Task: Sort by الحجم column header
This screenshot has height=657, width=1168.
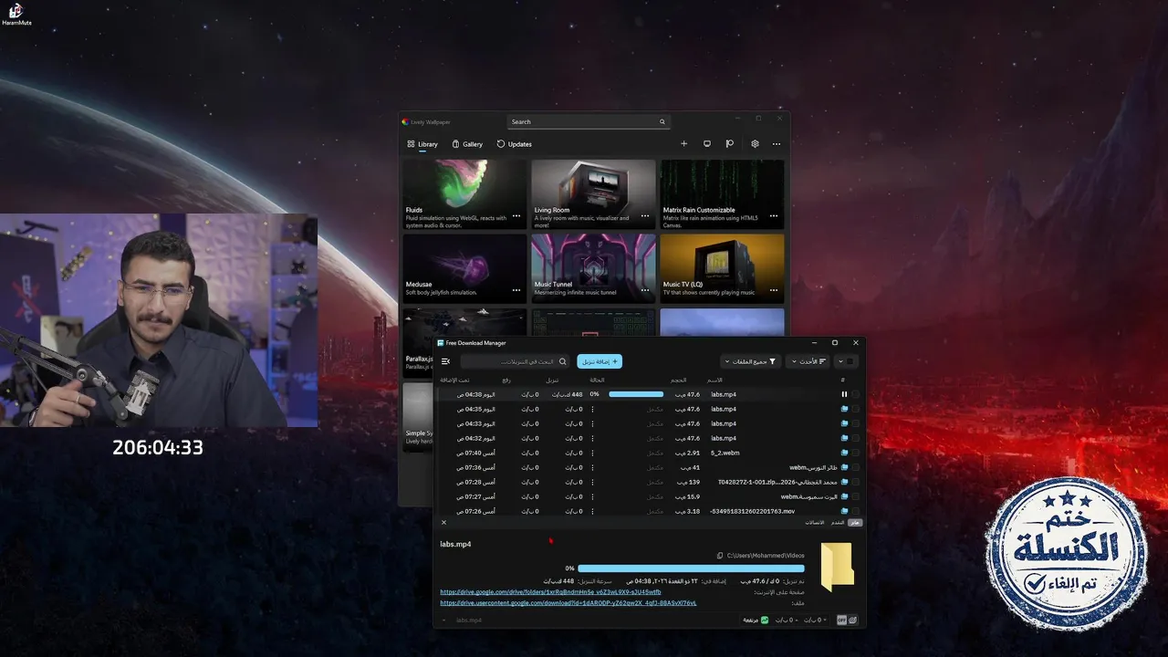Action: (x=679, y=380)
